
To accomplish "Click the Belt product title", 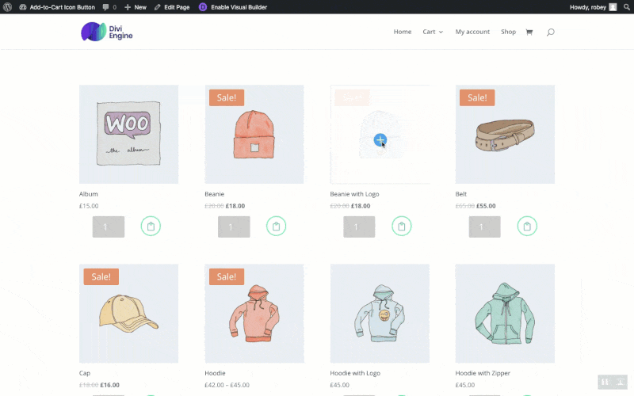I will (x=461, y=194).
